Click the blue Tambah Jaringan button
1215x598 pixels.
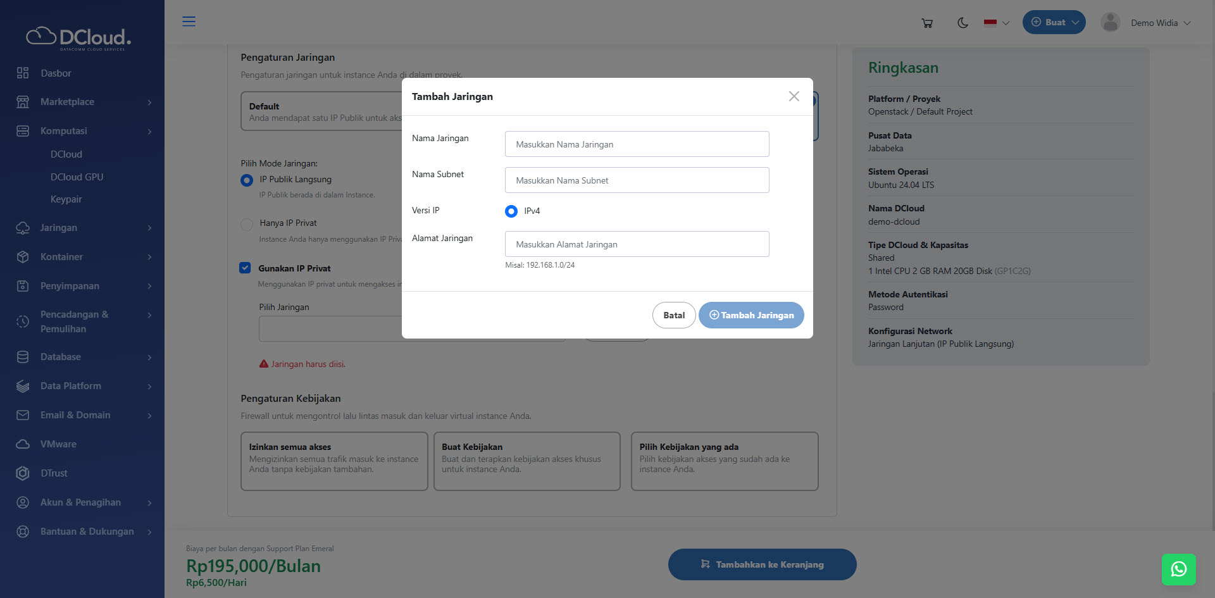pyautogui.click(x=751, y=315)
